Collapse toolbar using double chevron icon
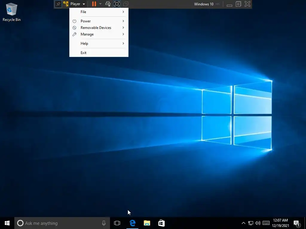306x229 pixels. [x=218, y=4]
